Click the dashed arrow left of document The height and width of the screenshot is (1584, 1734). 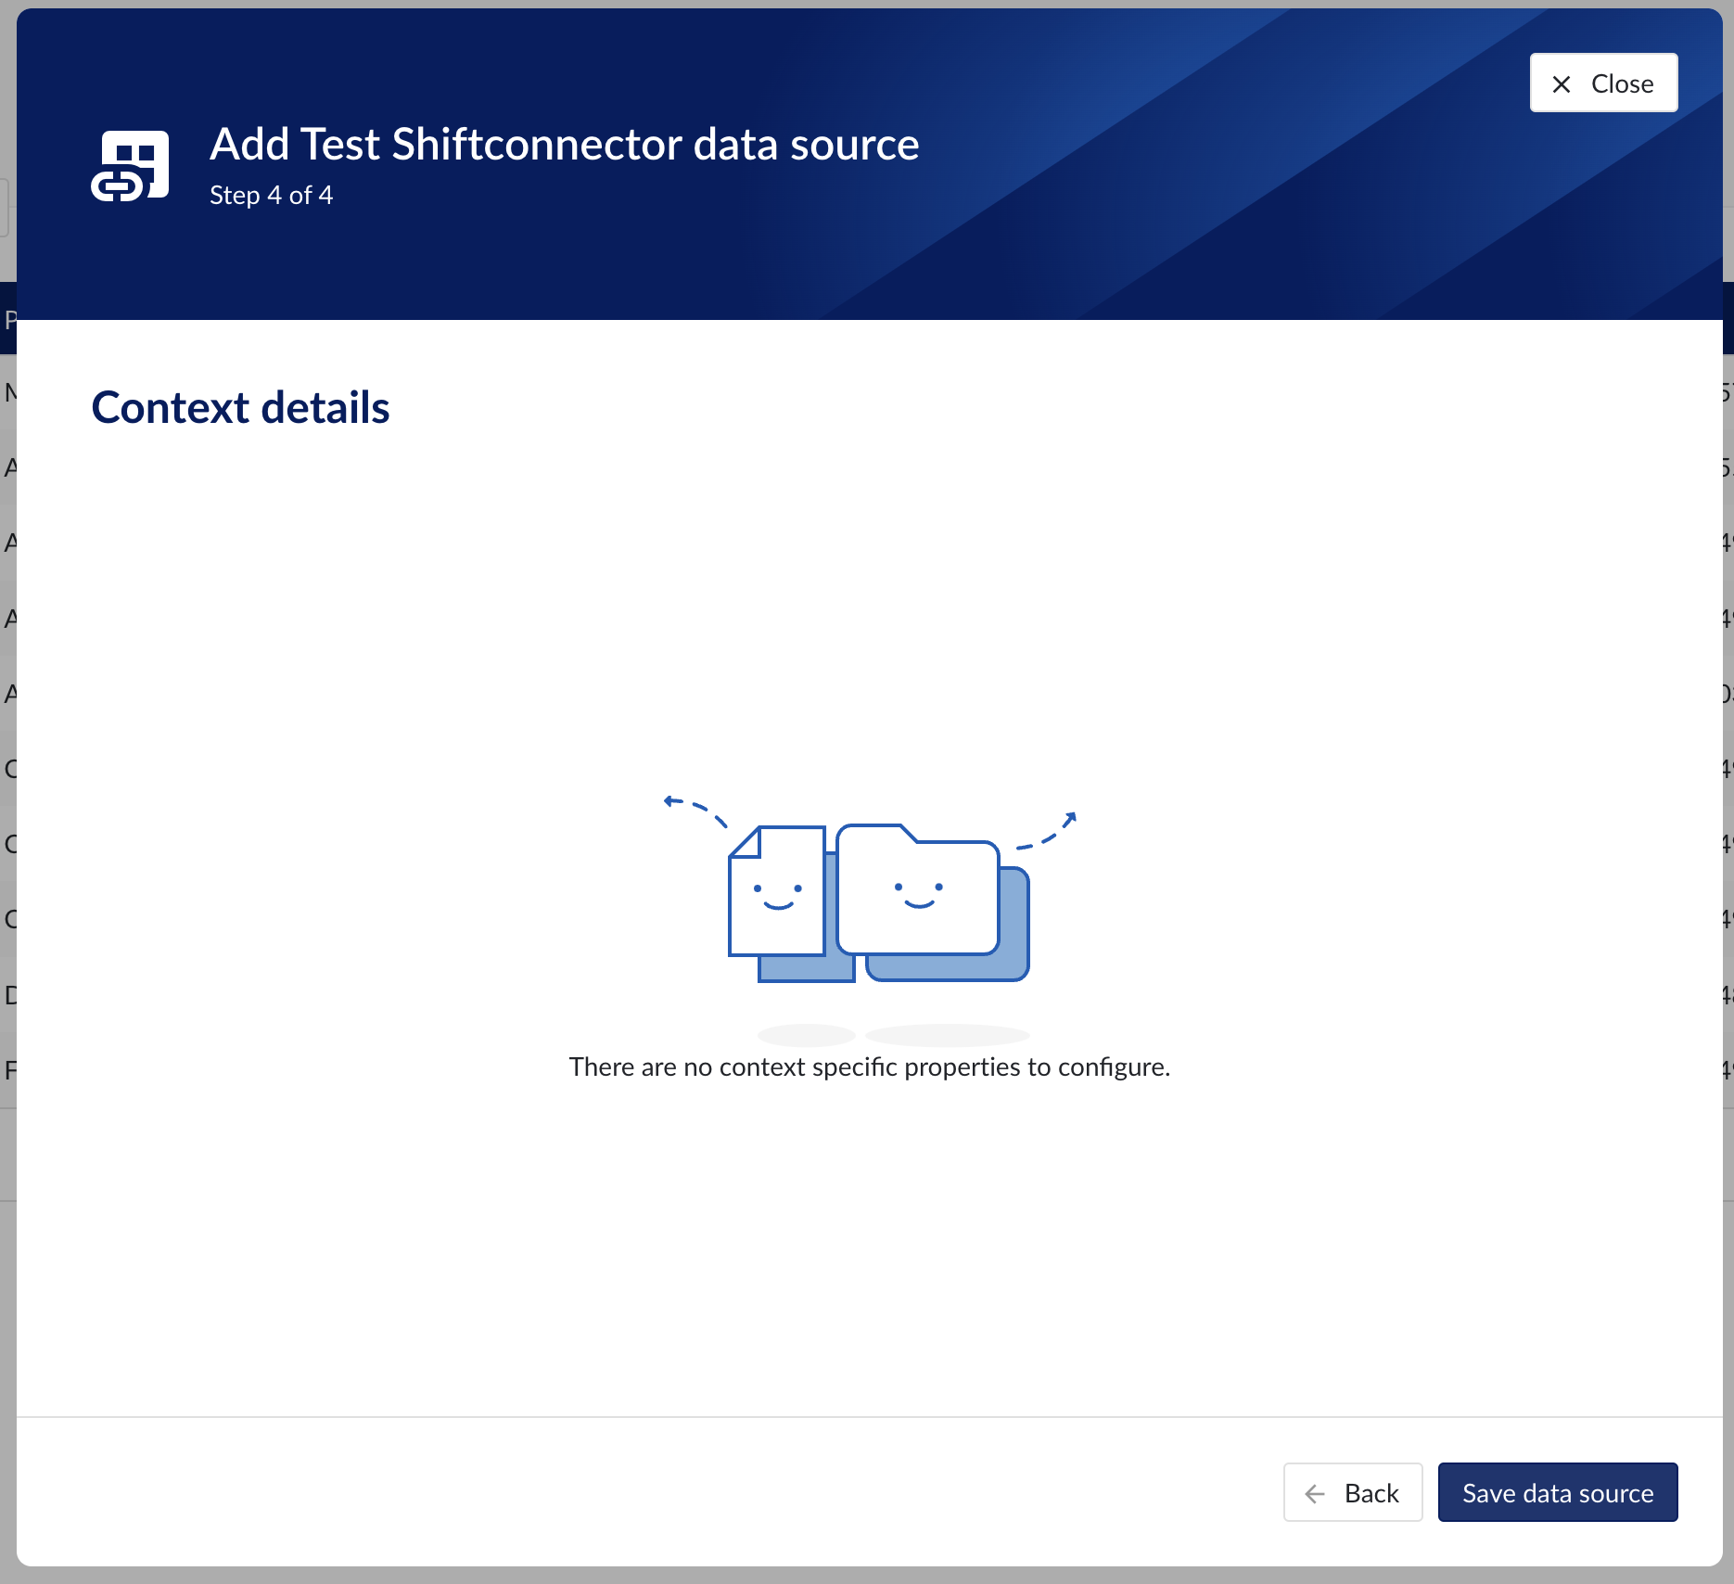click(695, 810)
